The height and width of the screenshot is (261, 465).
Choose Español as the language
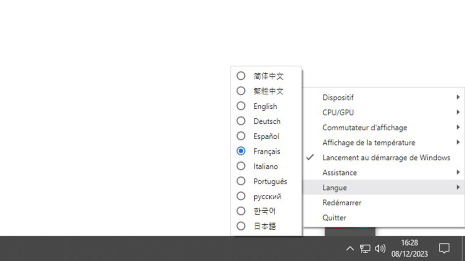(241, 136)
